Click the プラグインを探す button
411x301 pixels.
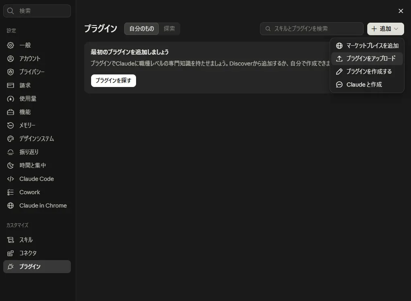pyautogui.click(x=113, y=81)
